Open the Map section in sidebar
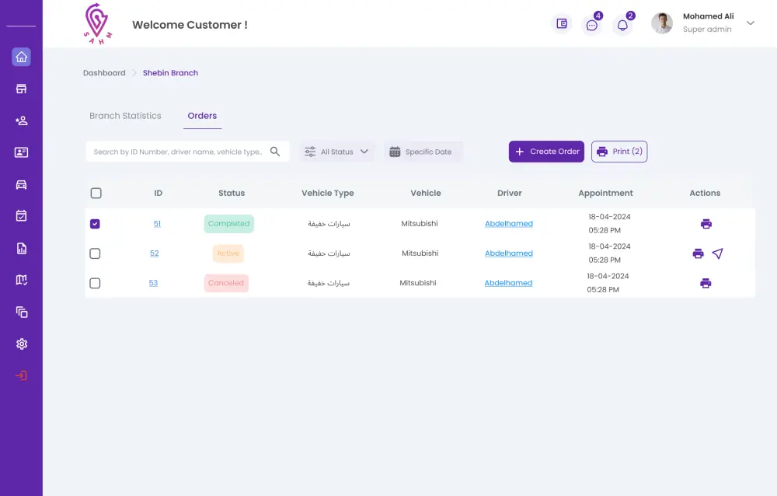777x496 pixels. tap(22, 280)
